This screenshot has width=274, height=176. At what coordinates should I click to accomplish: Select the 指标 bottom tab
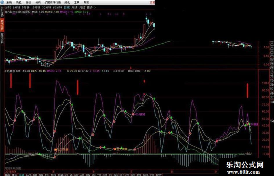[x=8, y=175]
